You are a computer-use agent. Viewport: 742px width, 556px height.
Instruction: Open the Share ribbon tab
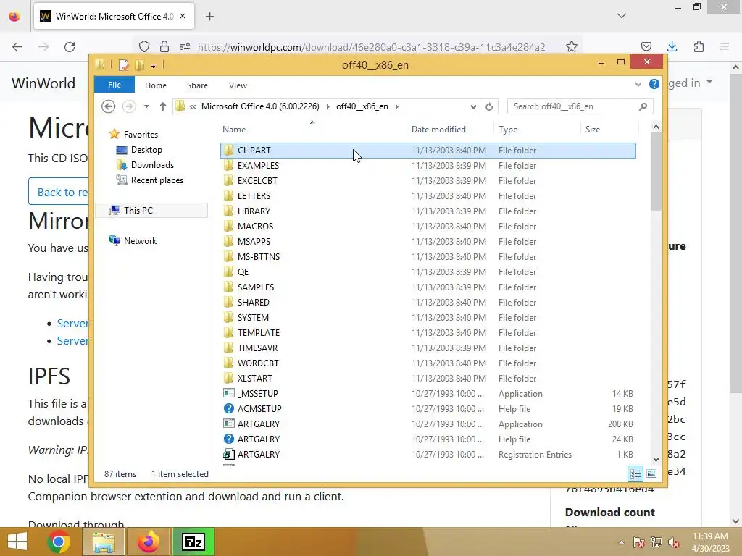[197, 85]
